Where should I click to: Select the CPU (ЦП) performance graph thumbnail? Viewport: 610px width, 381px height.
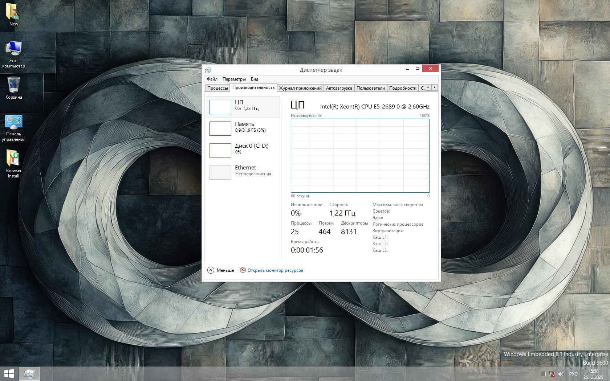(x=220, y=107)
